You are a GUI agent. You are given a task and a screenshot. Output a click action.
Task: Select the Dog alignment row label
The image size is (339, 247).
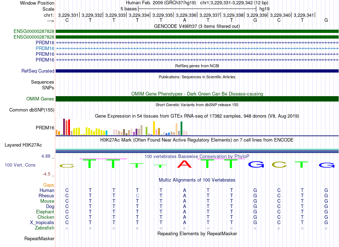pyautogui.click(x=50, y=207)
